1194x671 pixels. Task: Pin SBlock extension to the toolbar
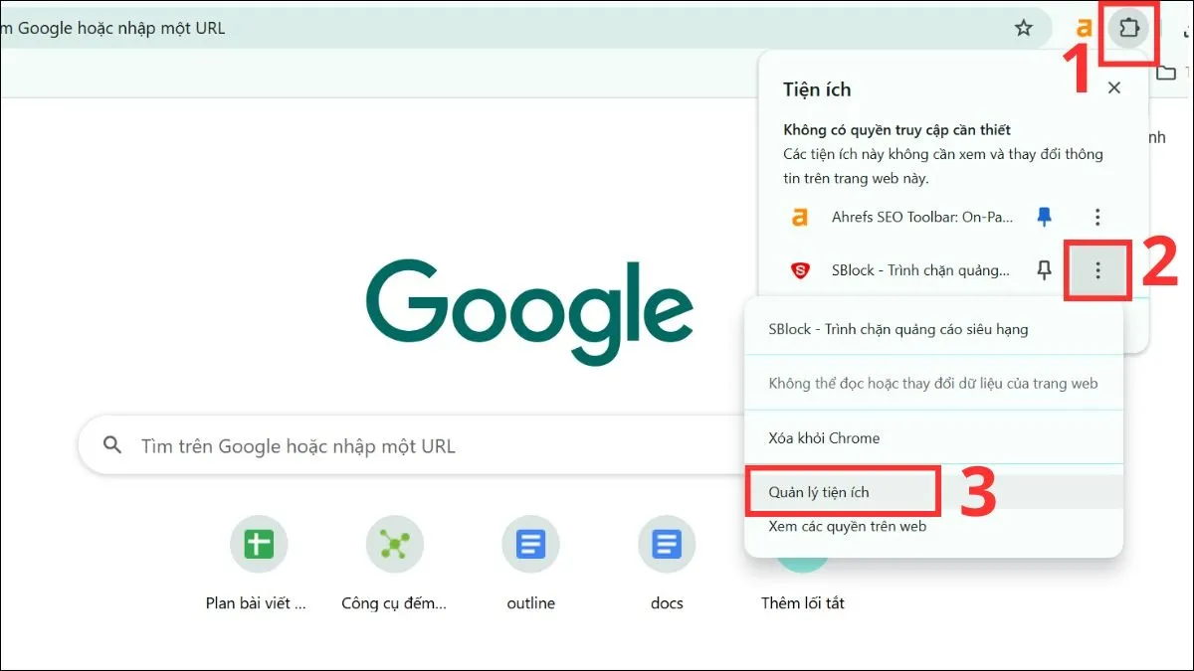click(1044, 270)
